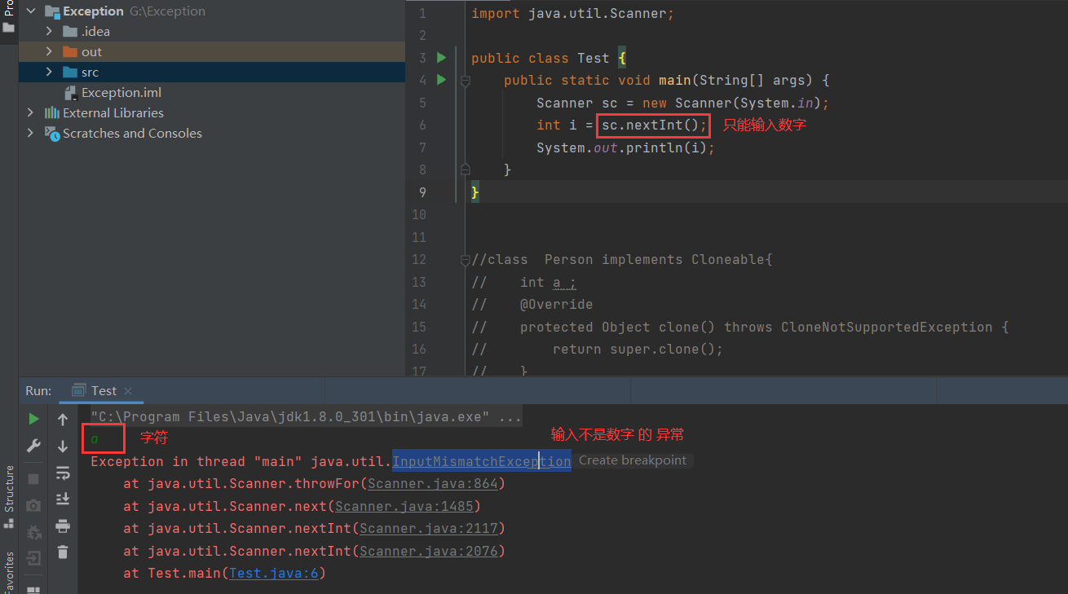Open the Scanner.java:1485 link
This screenshot has width=1068, height=594.
(404, 506)
